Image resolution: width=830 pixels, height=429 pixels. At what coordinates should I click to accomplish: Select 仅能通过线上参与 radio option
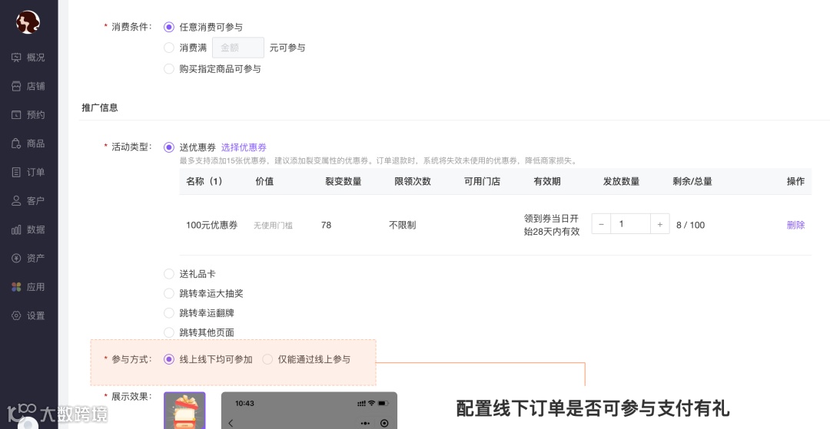coord(267,359)
